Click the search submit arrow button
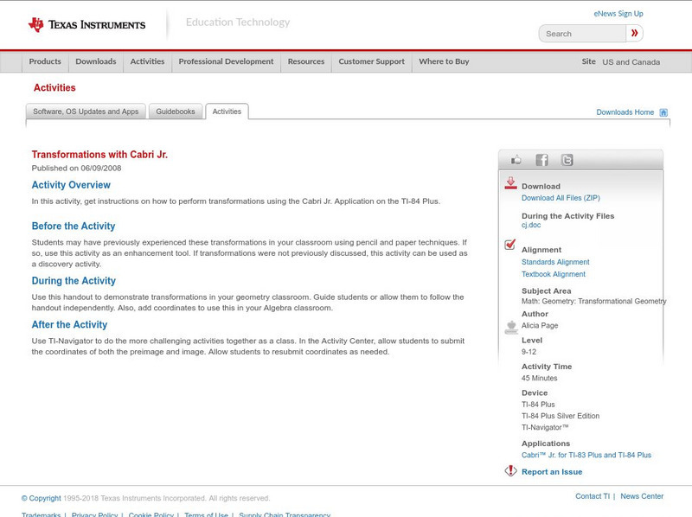 point(635,34)
